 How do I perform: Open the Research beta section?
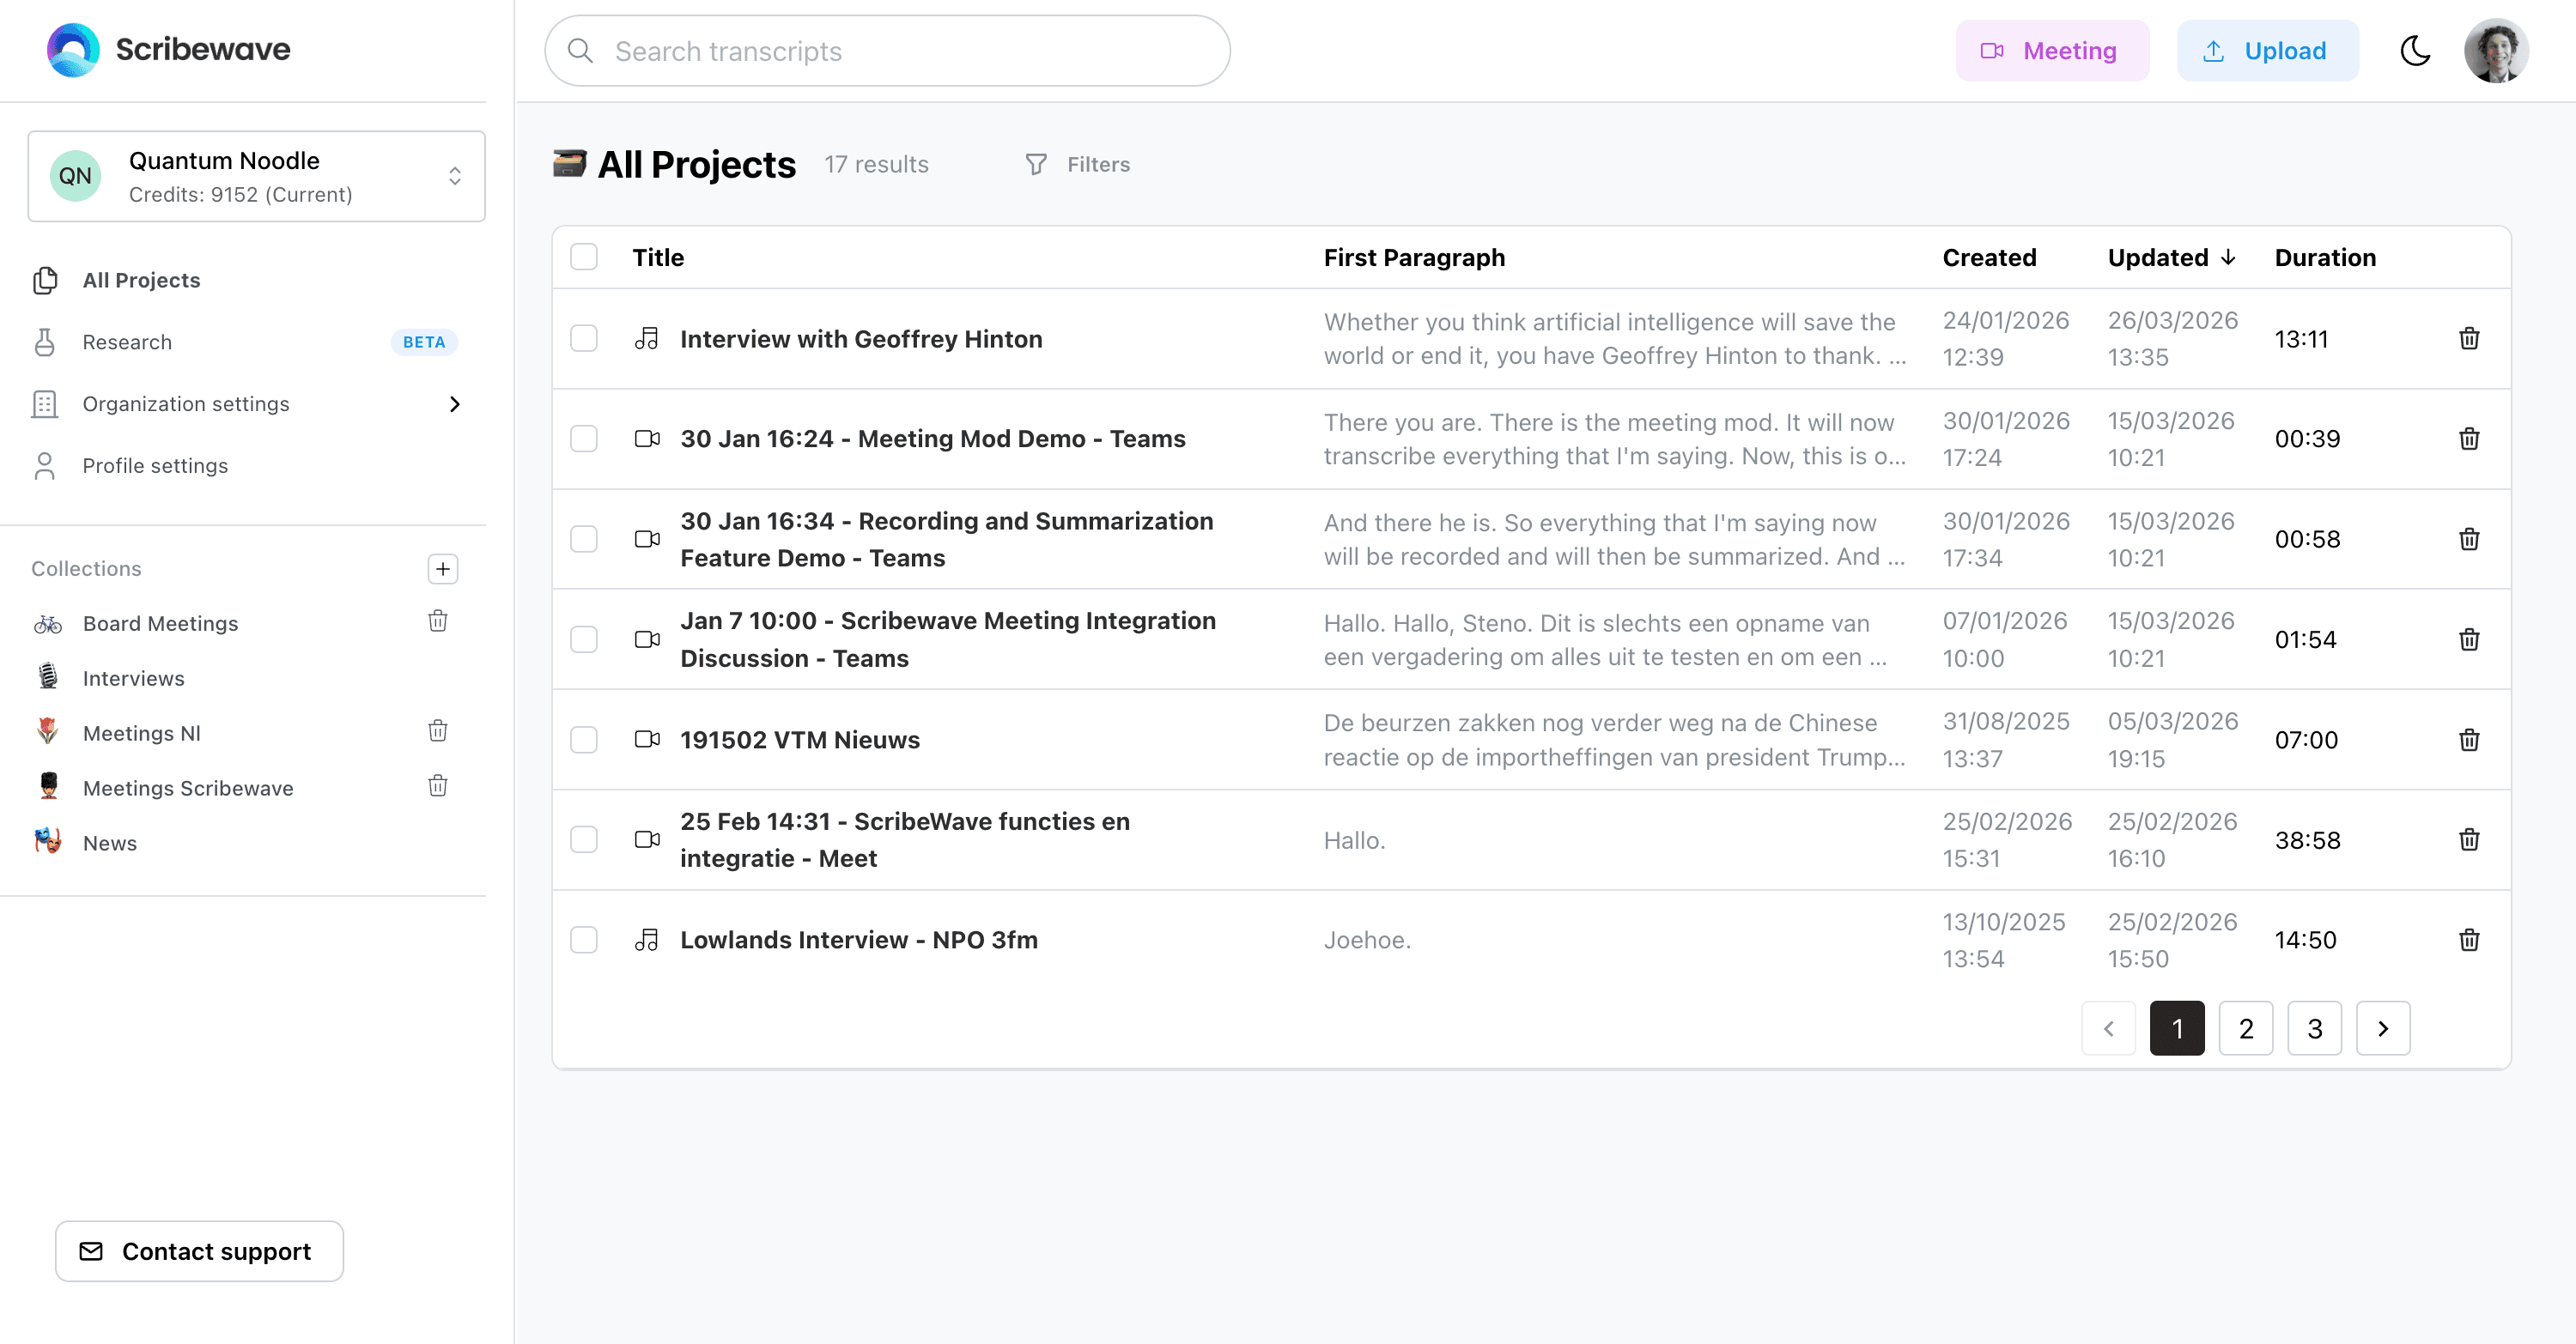click(x=127, y=342)
